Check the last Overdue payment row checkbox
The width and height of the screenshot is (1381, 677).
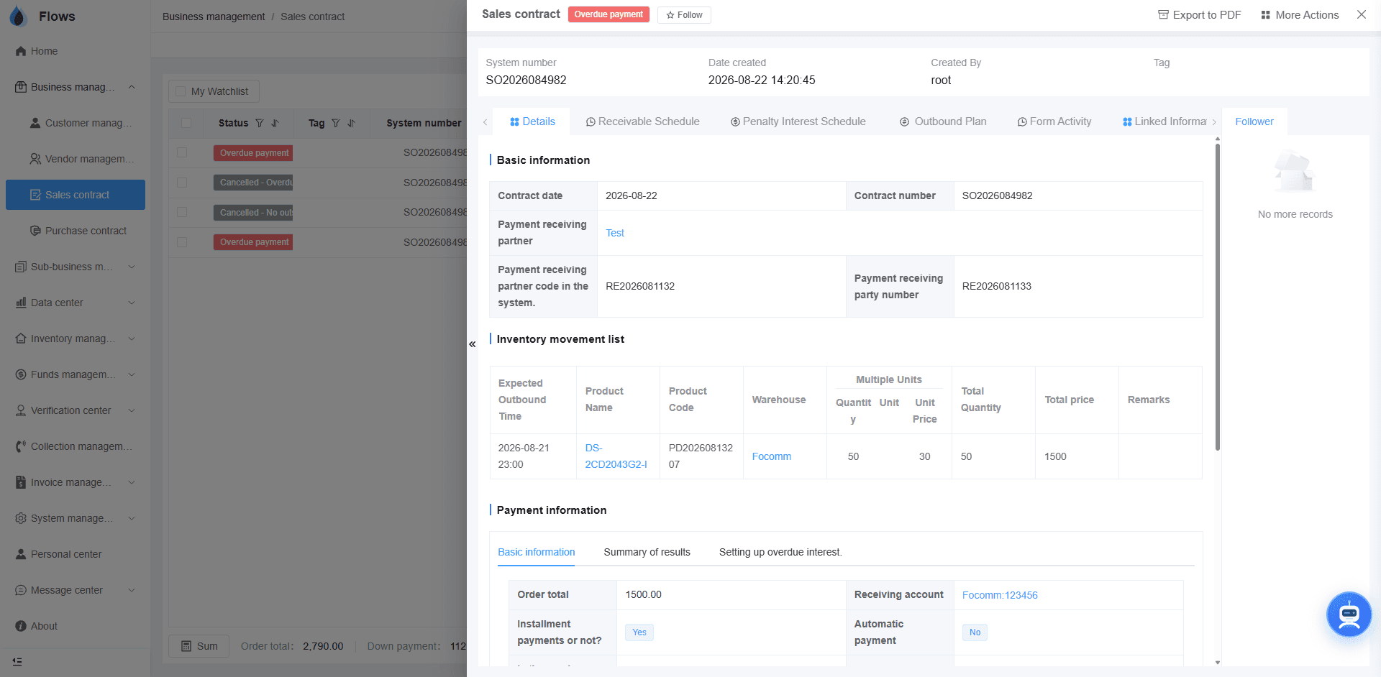coord(182,242)
